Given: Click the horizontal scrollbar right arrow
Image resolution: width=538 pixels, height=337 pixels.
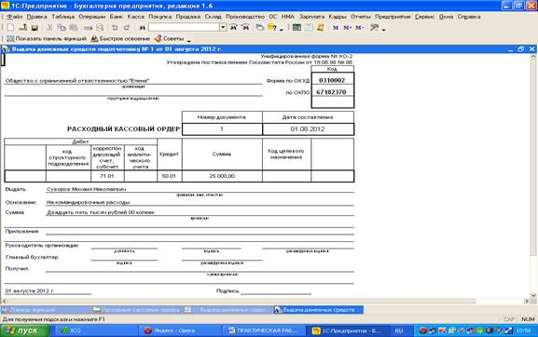Looking at the screenshot, I should click(x=527, y=302).
